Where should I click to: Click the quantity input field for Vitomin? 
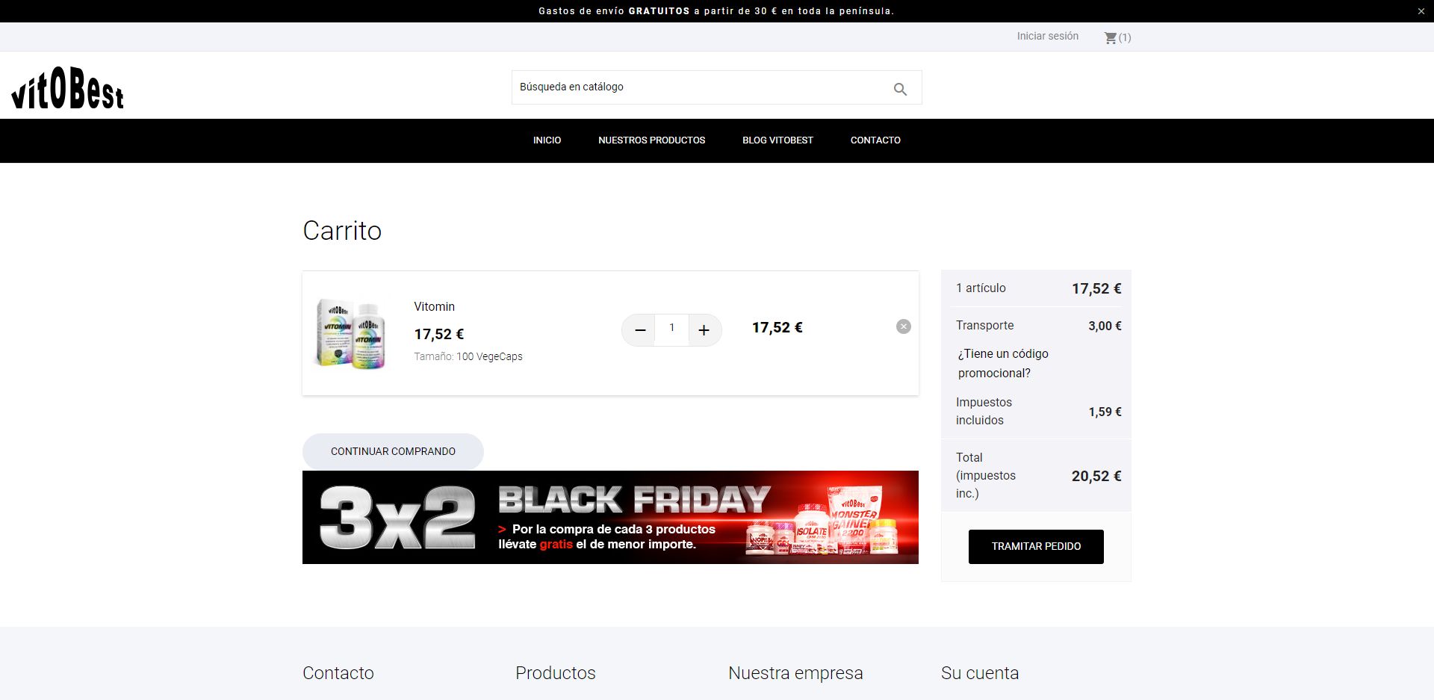[x=671, y=328]
